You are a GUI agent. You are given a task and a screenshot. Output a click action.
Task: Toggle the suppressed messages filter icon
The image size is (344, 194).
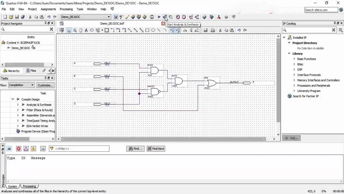(43, 149)
